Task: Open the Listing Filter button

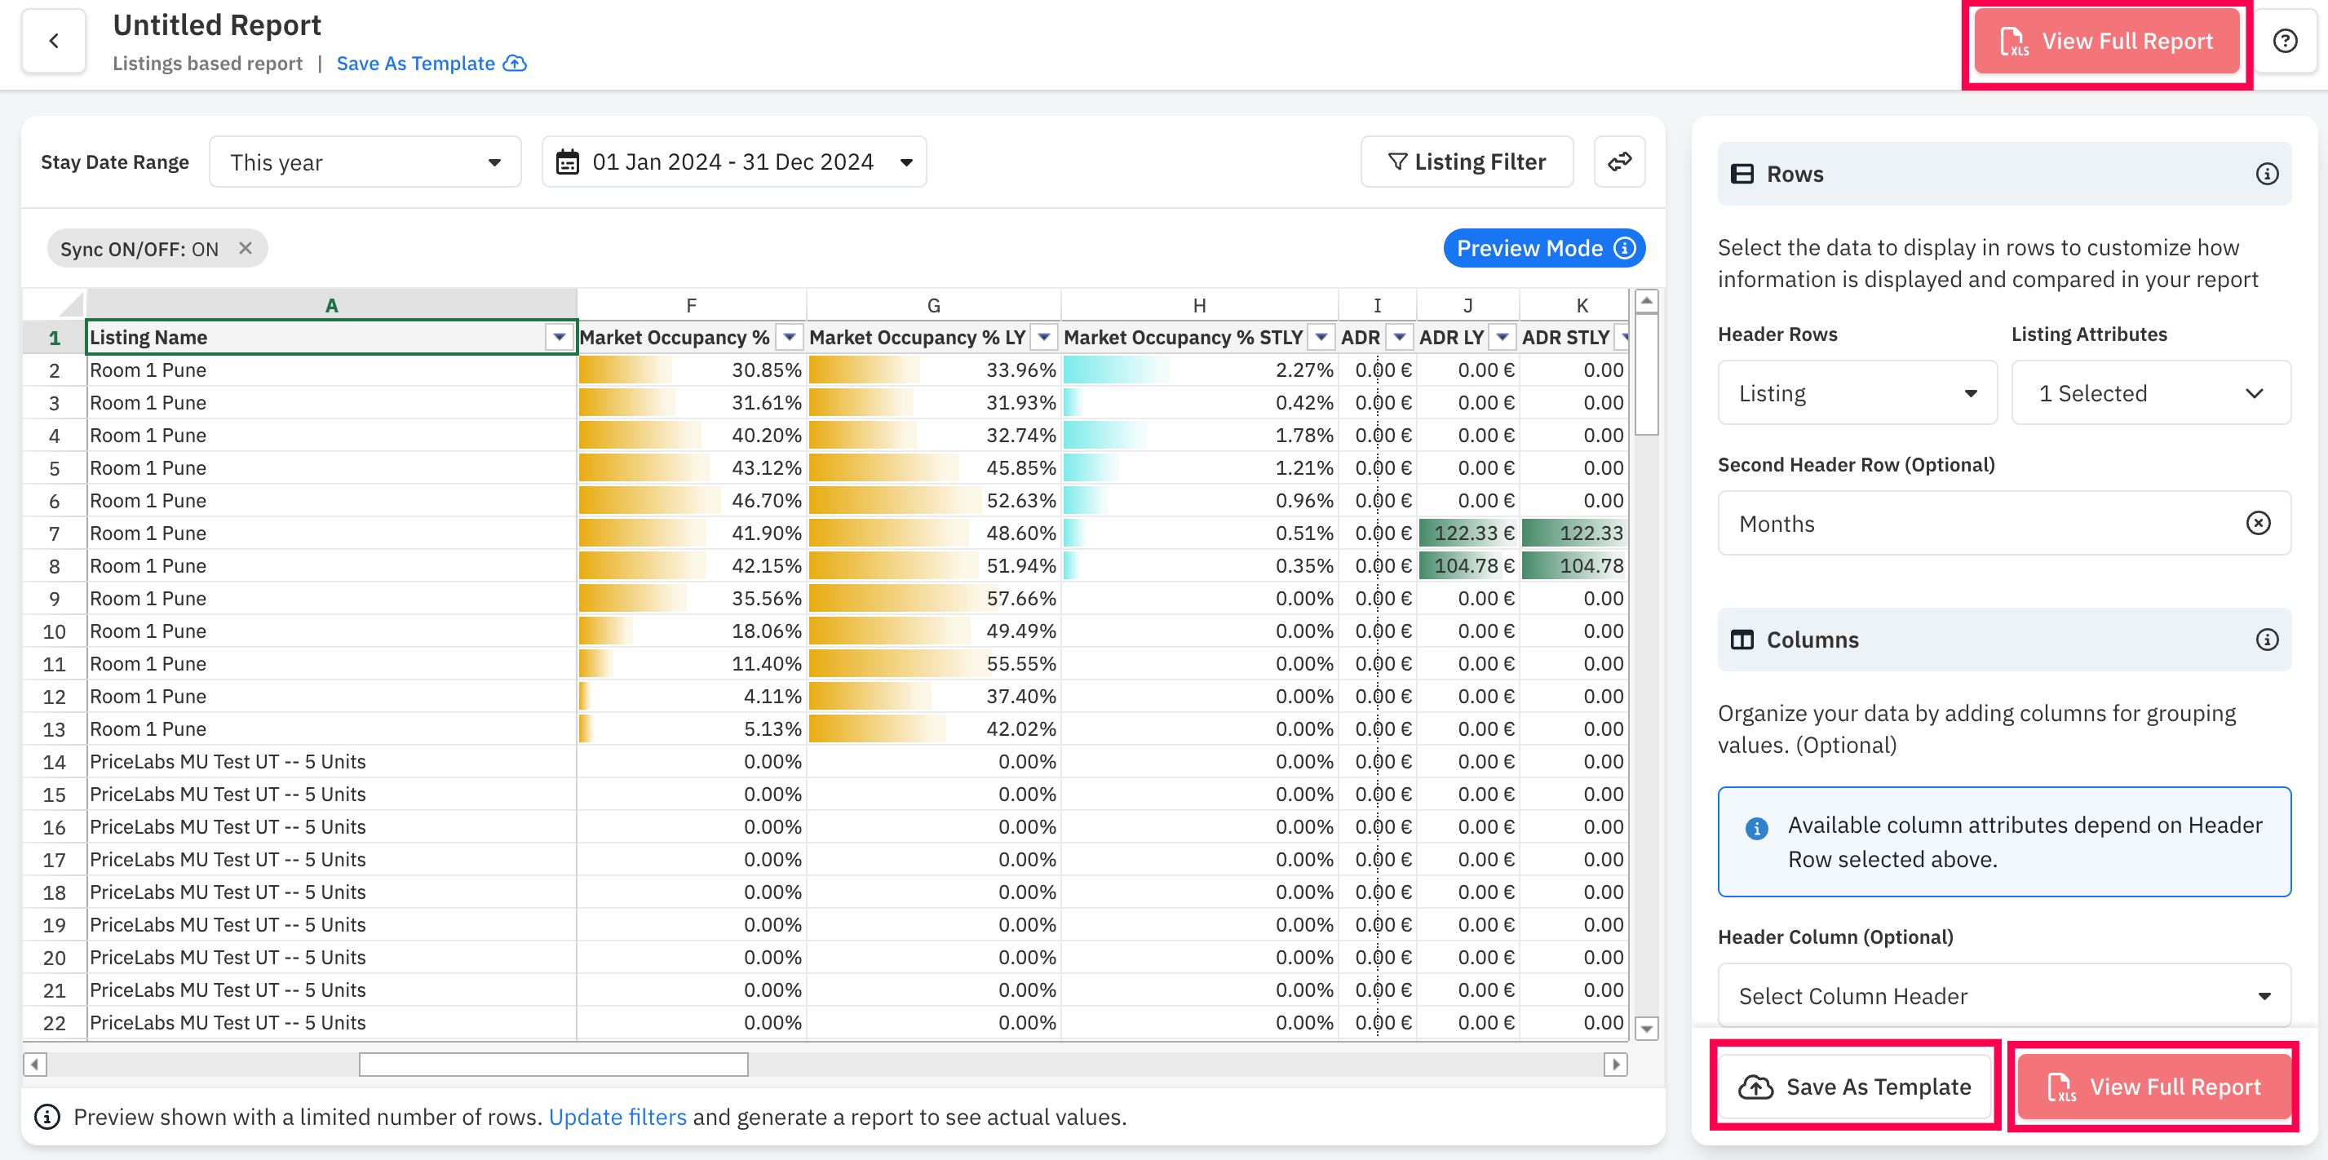Action: (x=1467, y=162)
